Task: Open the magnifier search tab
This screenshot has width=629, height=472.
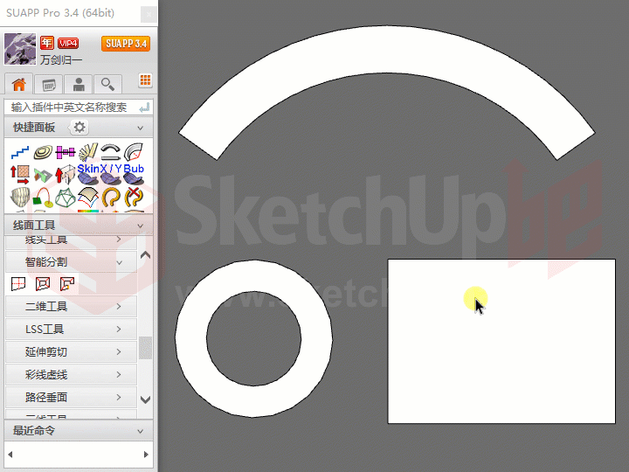Action: pos(108,84)
